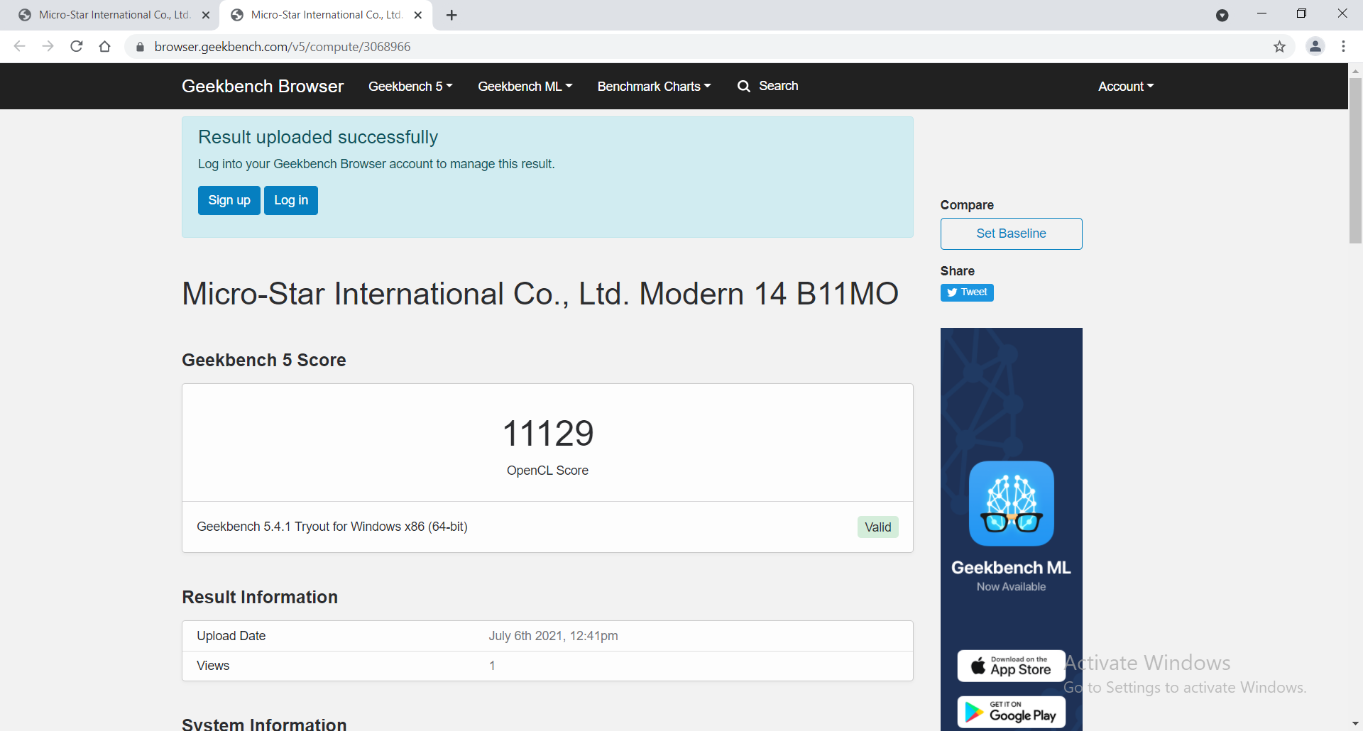Click the scrollbar down arrow
The image size is (1363, 731).
(x=1355, y=724)
